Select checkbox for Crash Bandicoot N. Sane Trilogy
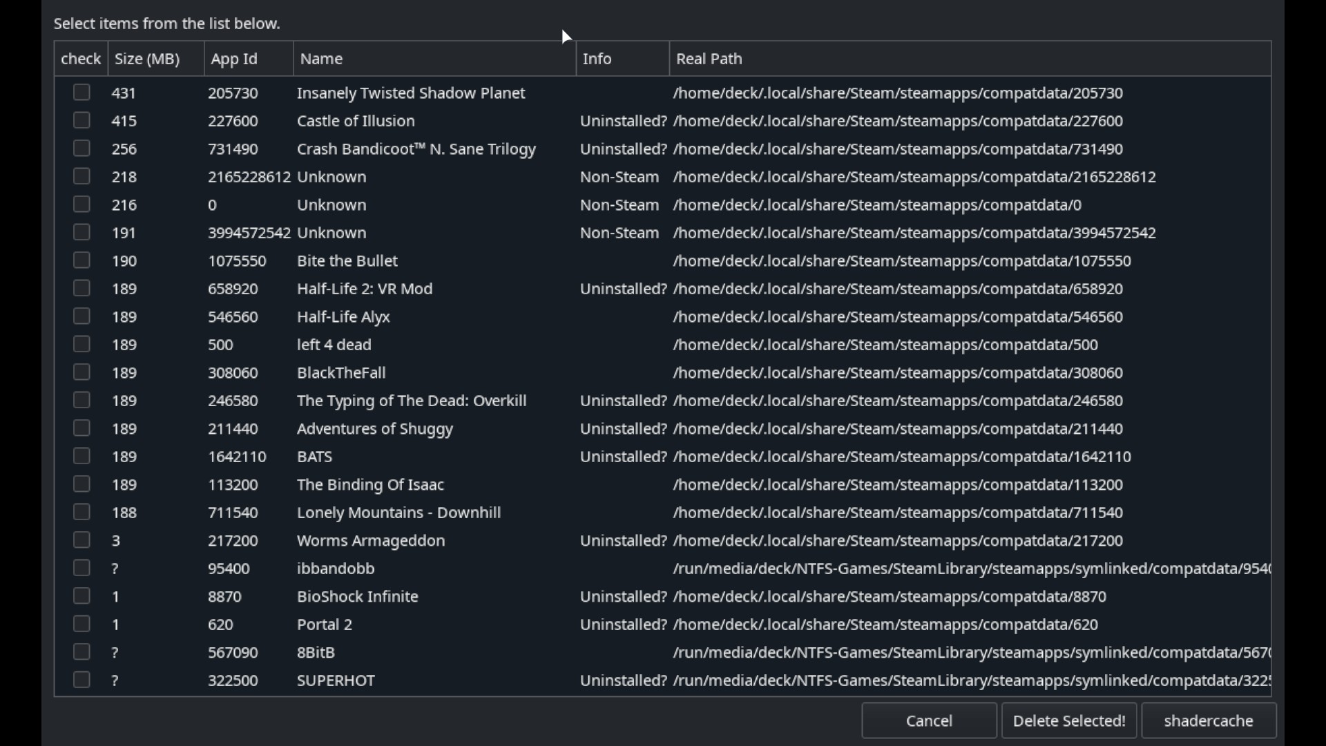The width and height of the screenshot is (1326, 746). 81,149
